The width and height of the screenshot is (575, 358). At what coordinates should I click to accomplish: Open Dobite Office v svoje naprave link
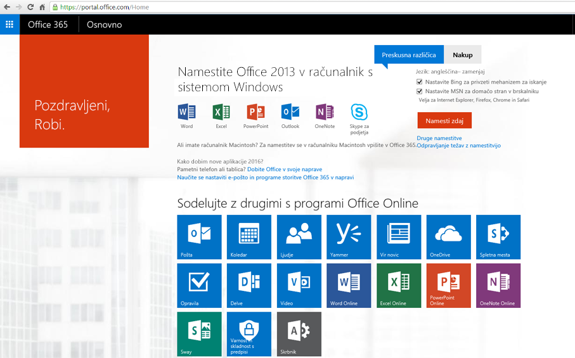[285, 169]
